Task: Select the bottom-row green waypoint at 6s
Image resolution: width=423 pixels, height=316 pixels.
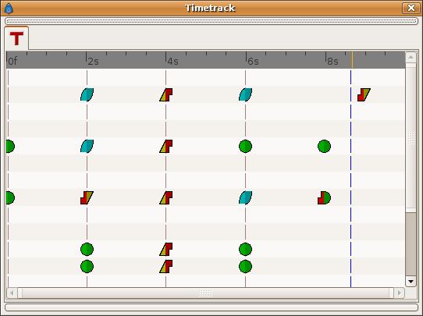Action: (246, 267)
